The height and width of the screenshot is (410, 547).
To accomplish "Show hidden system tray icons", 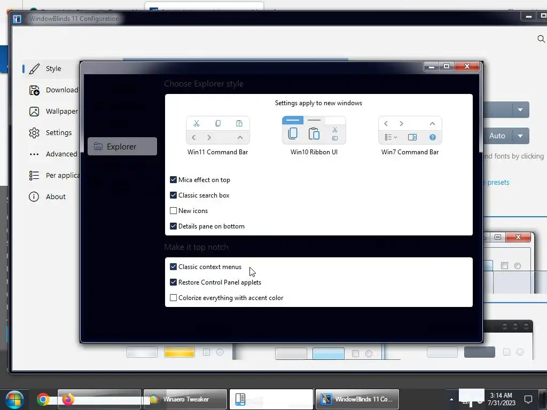I will tap(451, 399).
